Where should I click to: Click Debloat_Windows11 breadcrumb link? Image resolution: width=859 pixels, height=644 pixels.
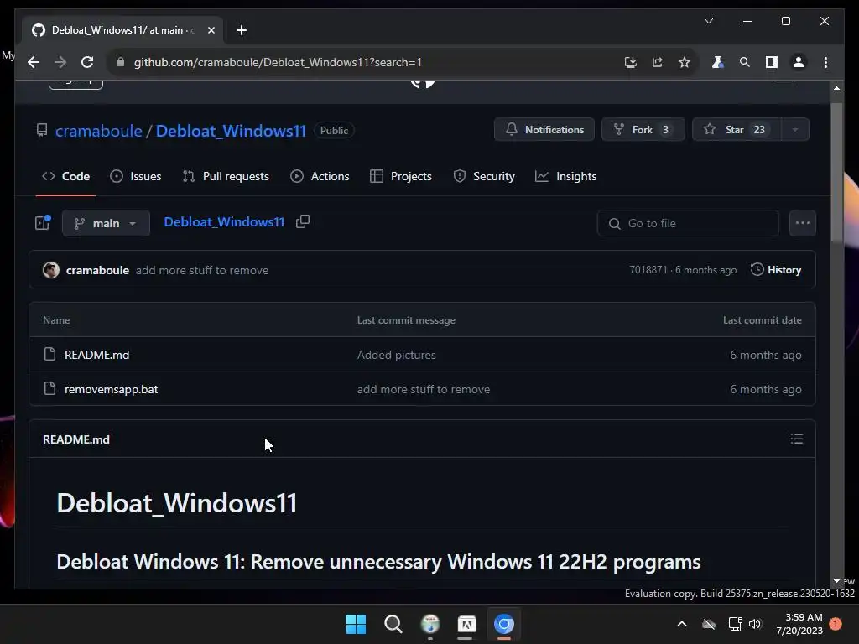pyautogui.click(x=224, y=221)
